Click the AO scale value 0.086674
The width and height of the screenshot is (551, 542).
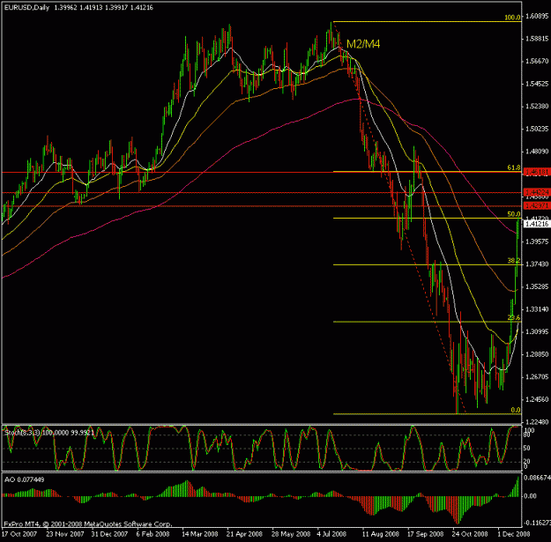tap(537, 478)
